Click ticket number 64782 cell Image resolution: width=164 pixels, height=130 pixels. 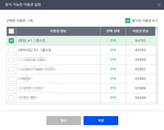(141, 41)
